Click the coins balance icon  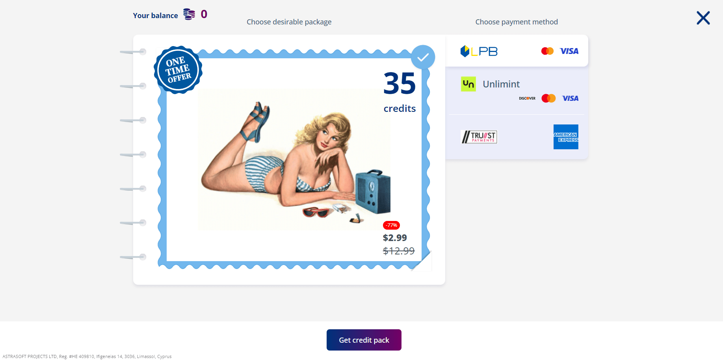(189, 15)
